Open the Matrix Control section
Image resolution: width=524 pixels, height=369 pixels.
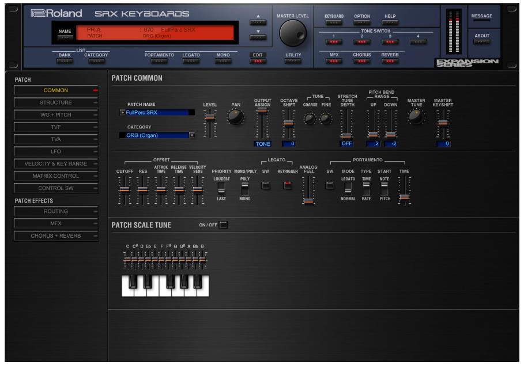pos(56,176)
